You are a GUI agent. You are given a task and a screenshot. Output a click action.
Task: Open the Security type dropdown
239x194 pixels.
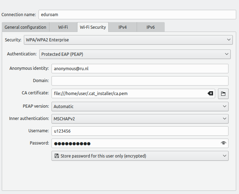(x=128, y=40)
